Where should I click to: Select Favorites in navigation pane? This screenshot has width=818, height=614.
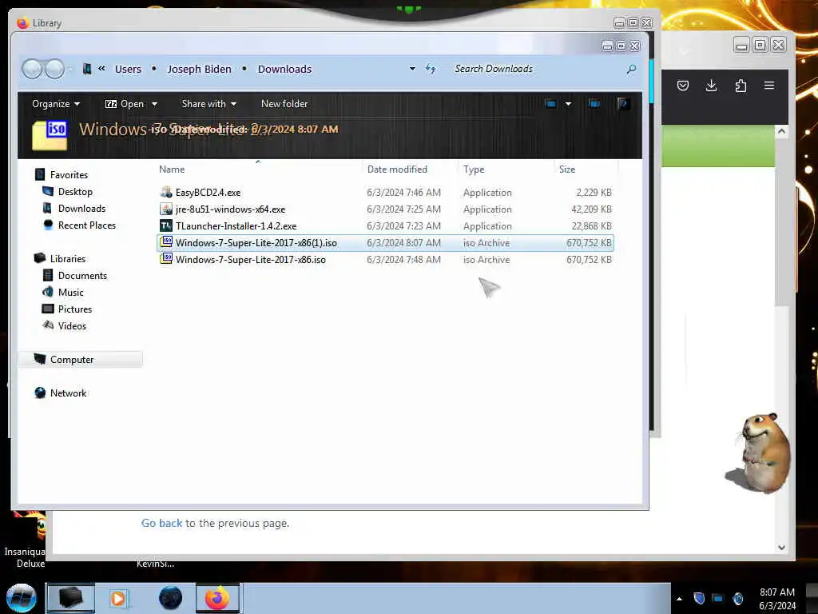[x=69, y=175]
